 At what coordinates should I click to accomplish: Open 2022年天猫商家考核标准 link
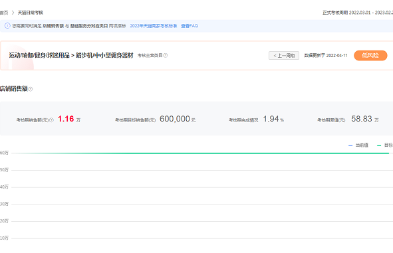coord(154,26)
